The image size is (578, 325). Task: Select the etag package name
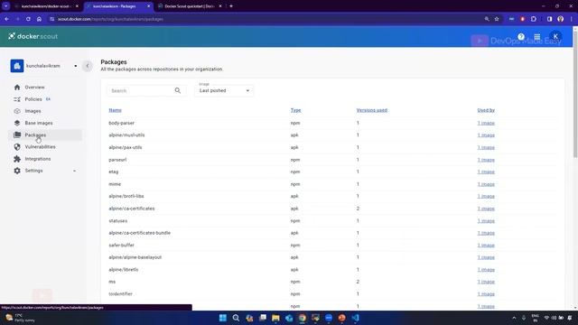pyautogui.click(x=114, y=172)
